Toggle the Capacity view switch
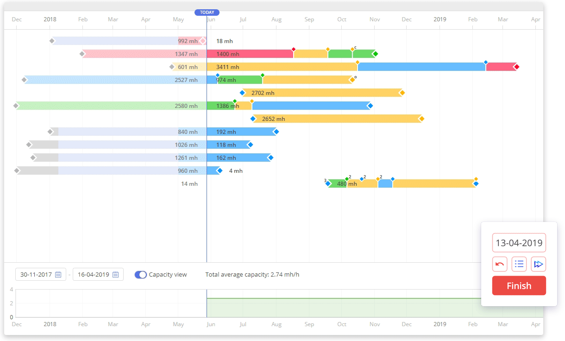 (141, 275)
